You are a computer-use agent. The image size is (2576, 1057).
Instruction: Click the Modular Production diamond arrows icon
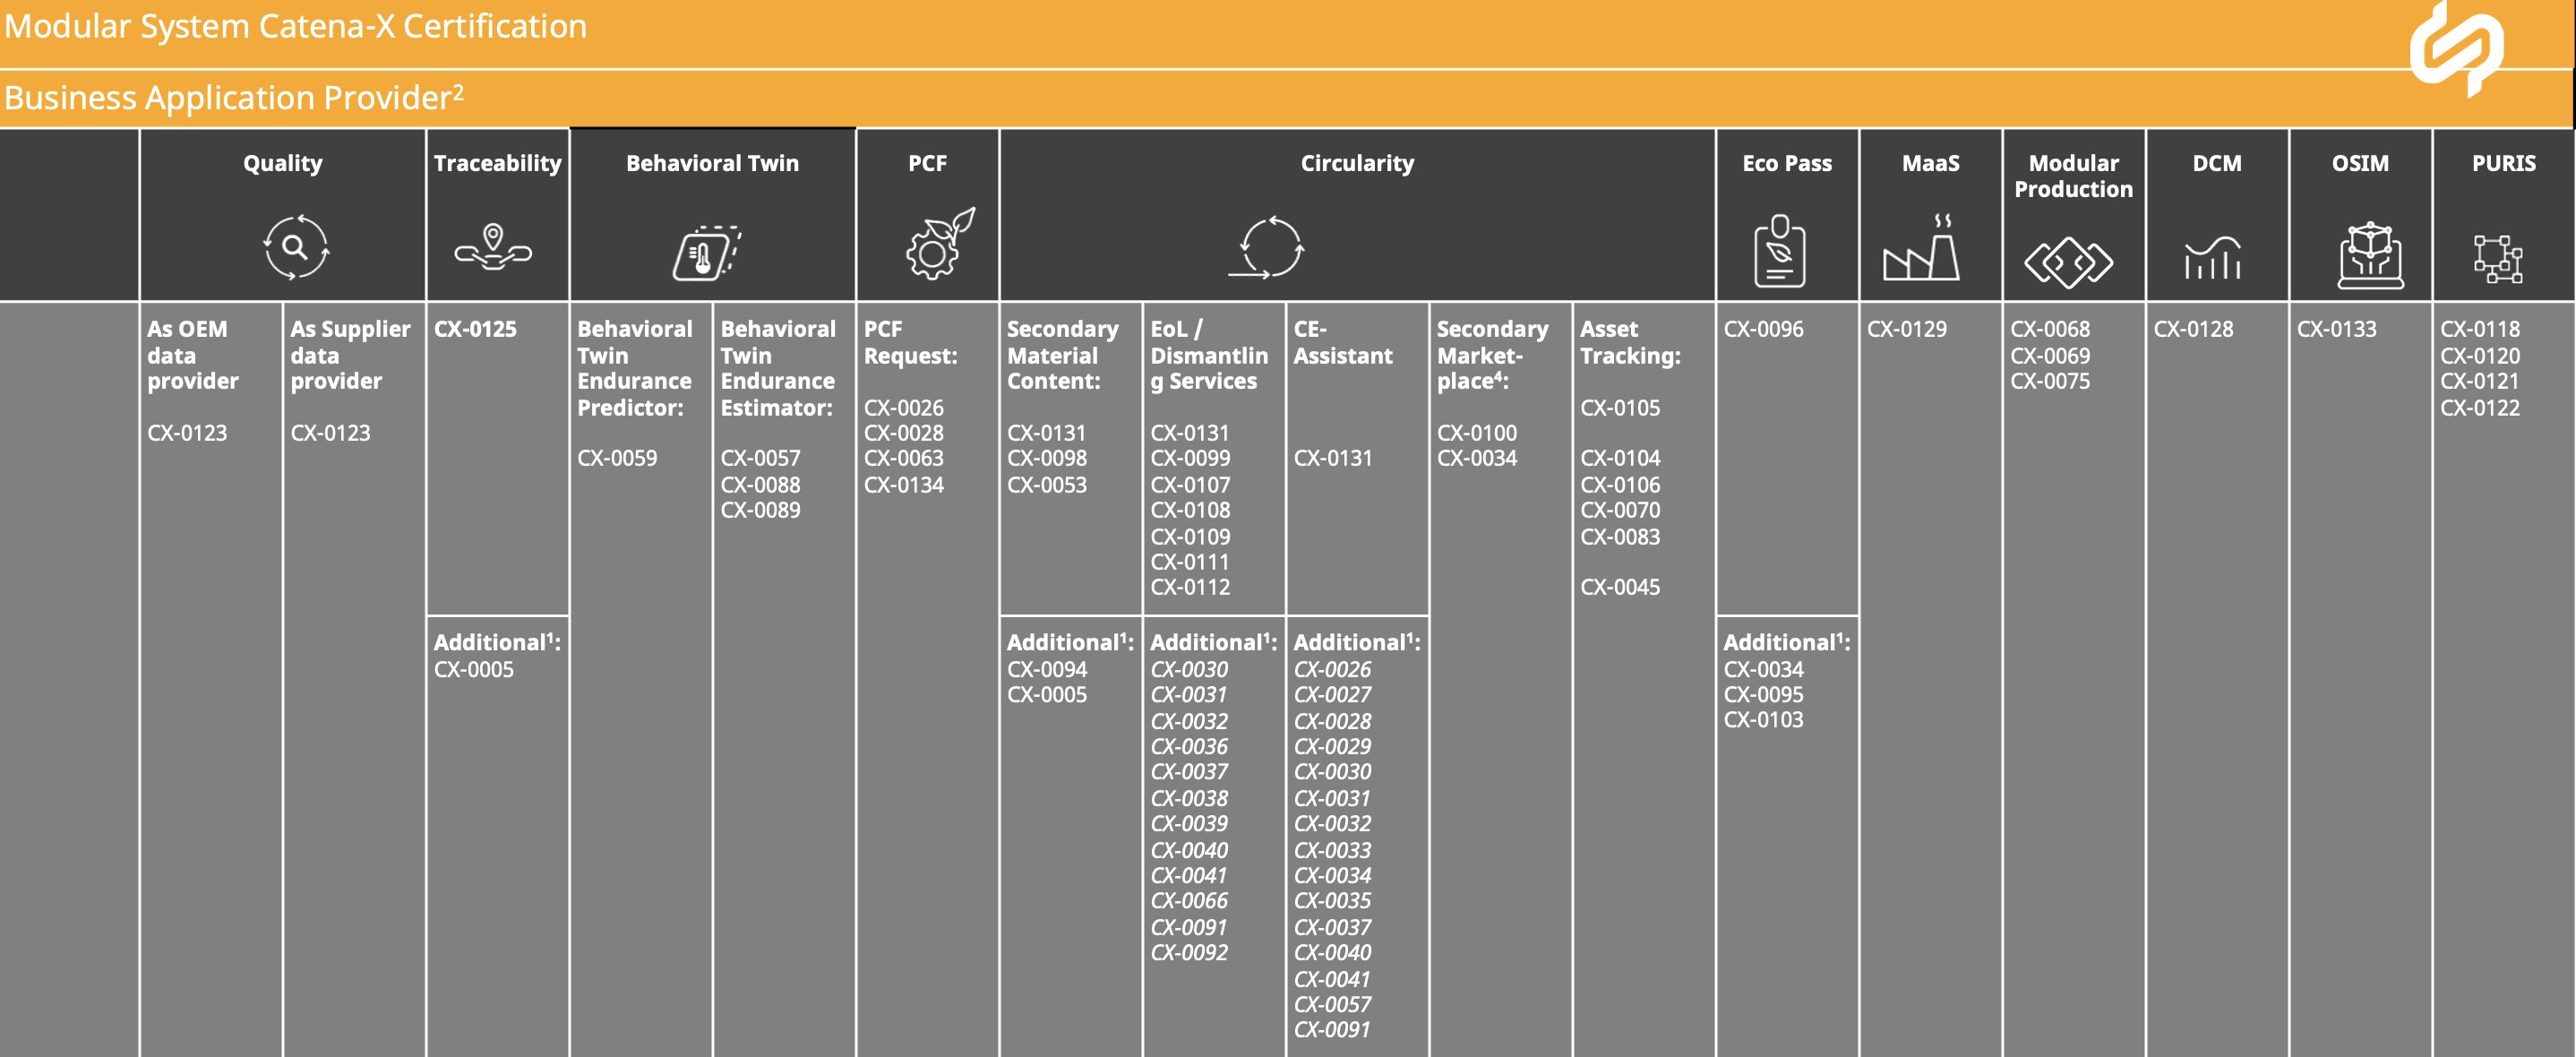2068,263
